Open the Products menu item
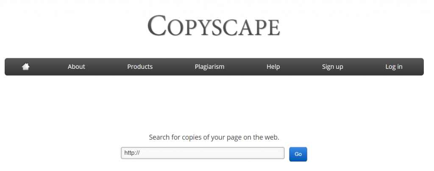The height and width of the screenshot is (171, 434). click(x=140, y=67)
